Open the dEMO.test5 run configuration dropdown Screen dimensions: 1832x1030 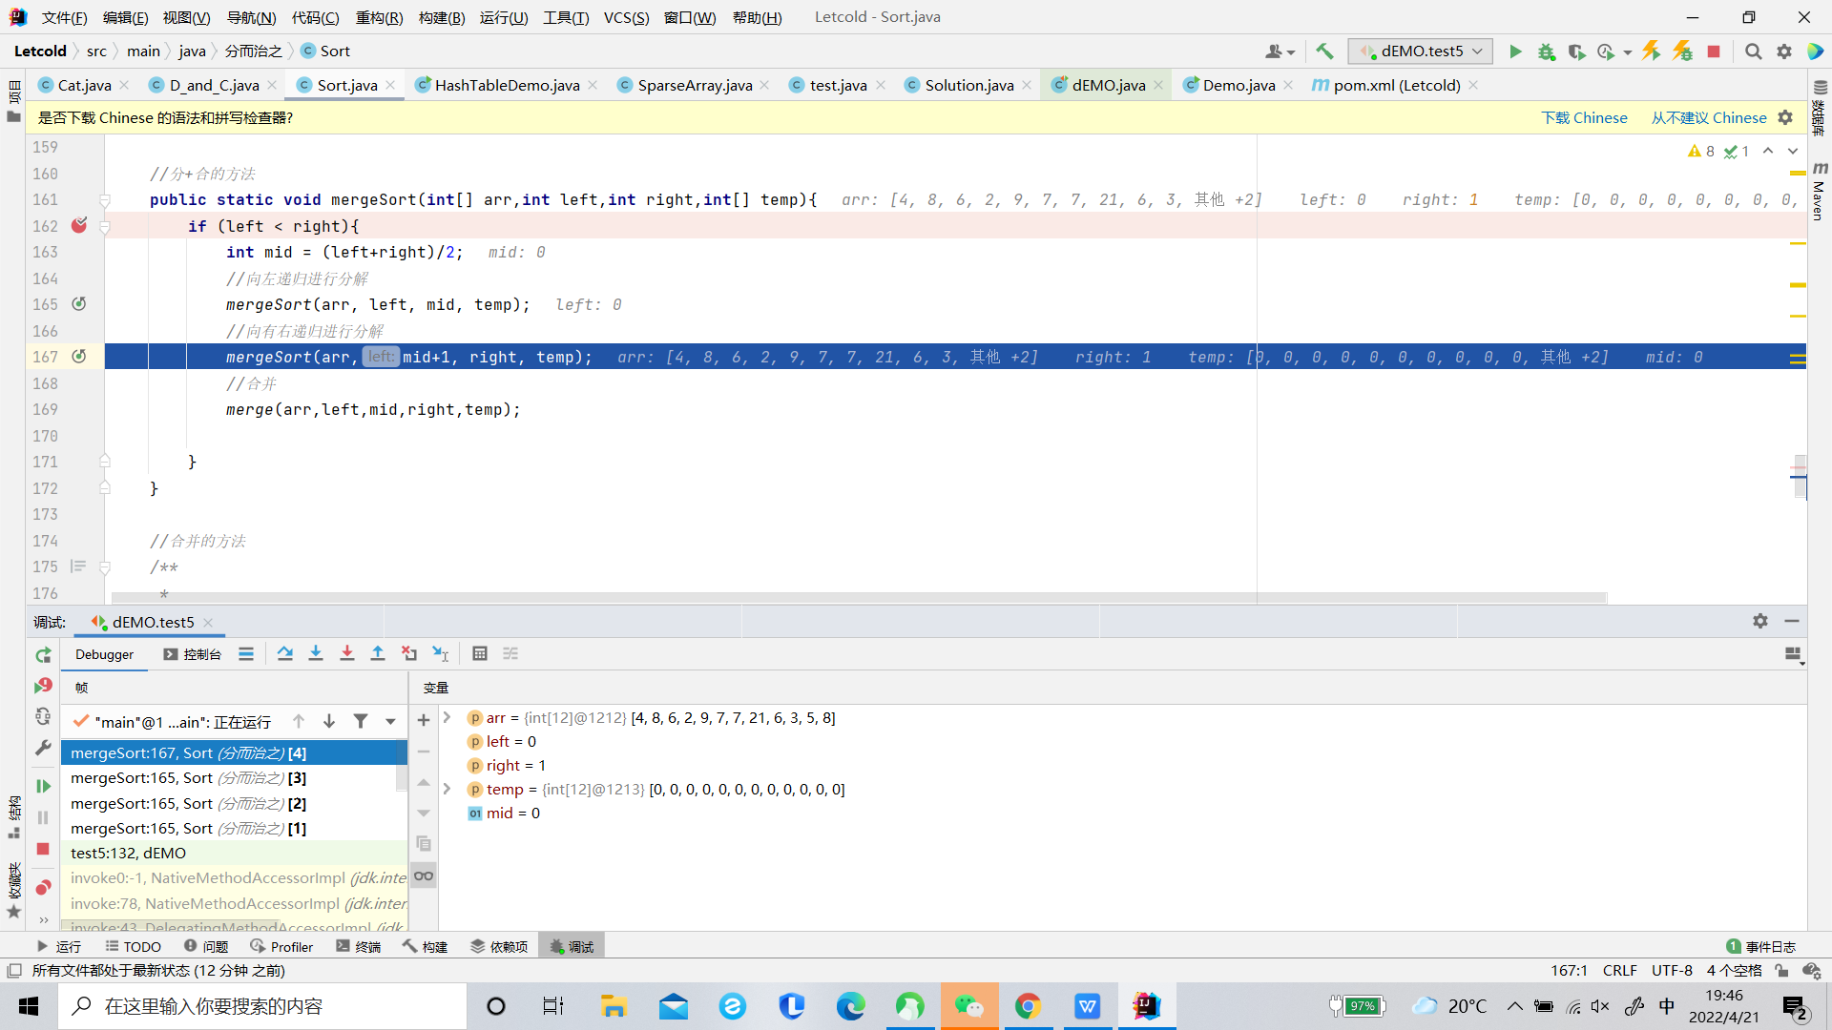tap(1420, 51)
